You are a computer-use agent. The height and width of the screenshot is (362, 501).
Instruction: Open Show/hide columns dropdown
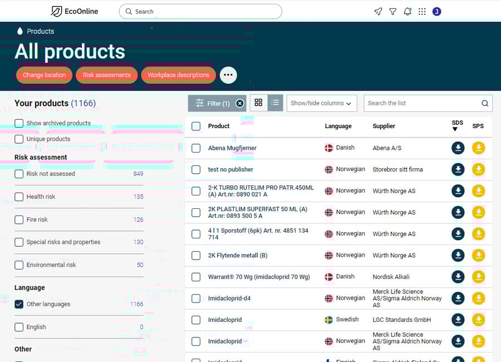322,103
